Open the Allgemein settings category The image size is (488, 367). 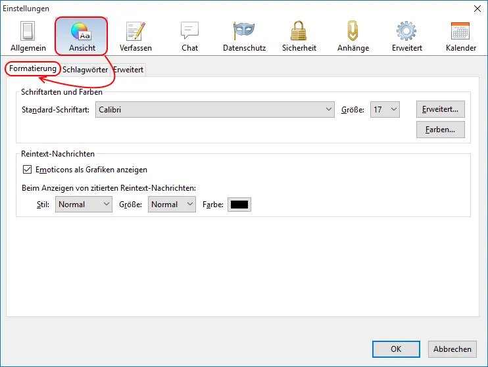pos(28,36)
